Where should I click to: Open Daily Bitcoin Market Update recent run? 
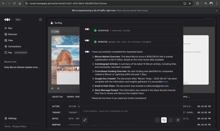point(22,67)
